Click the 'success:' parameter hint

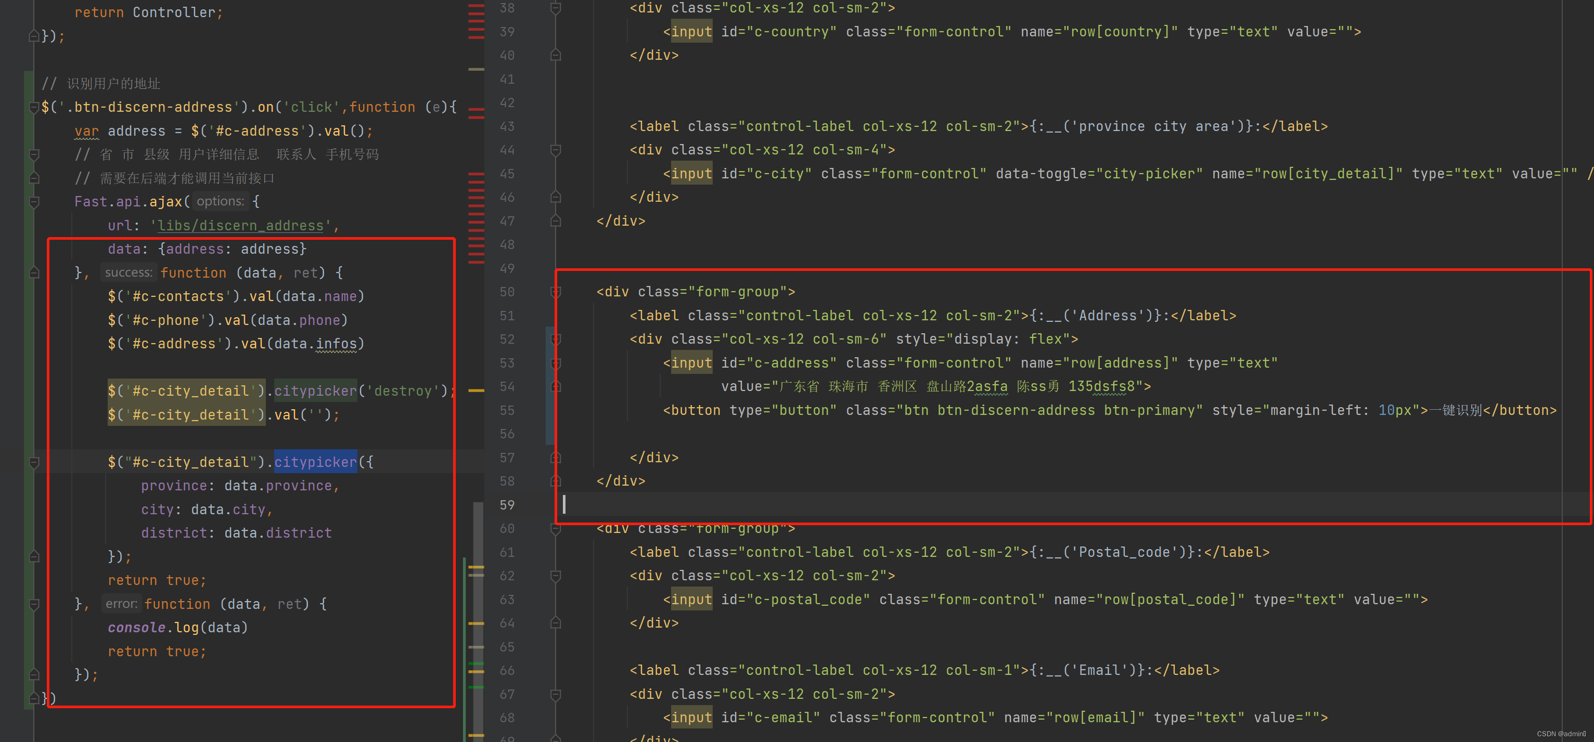128,272
